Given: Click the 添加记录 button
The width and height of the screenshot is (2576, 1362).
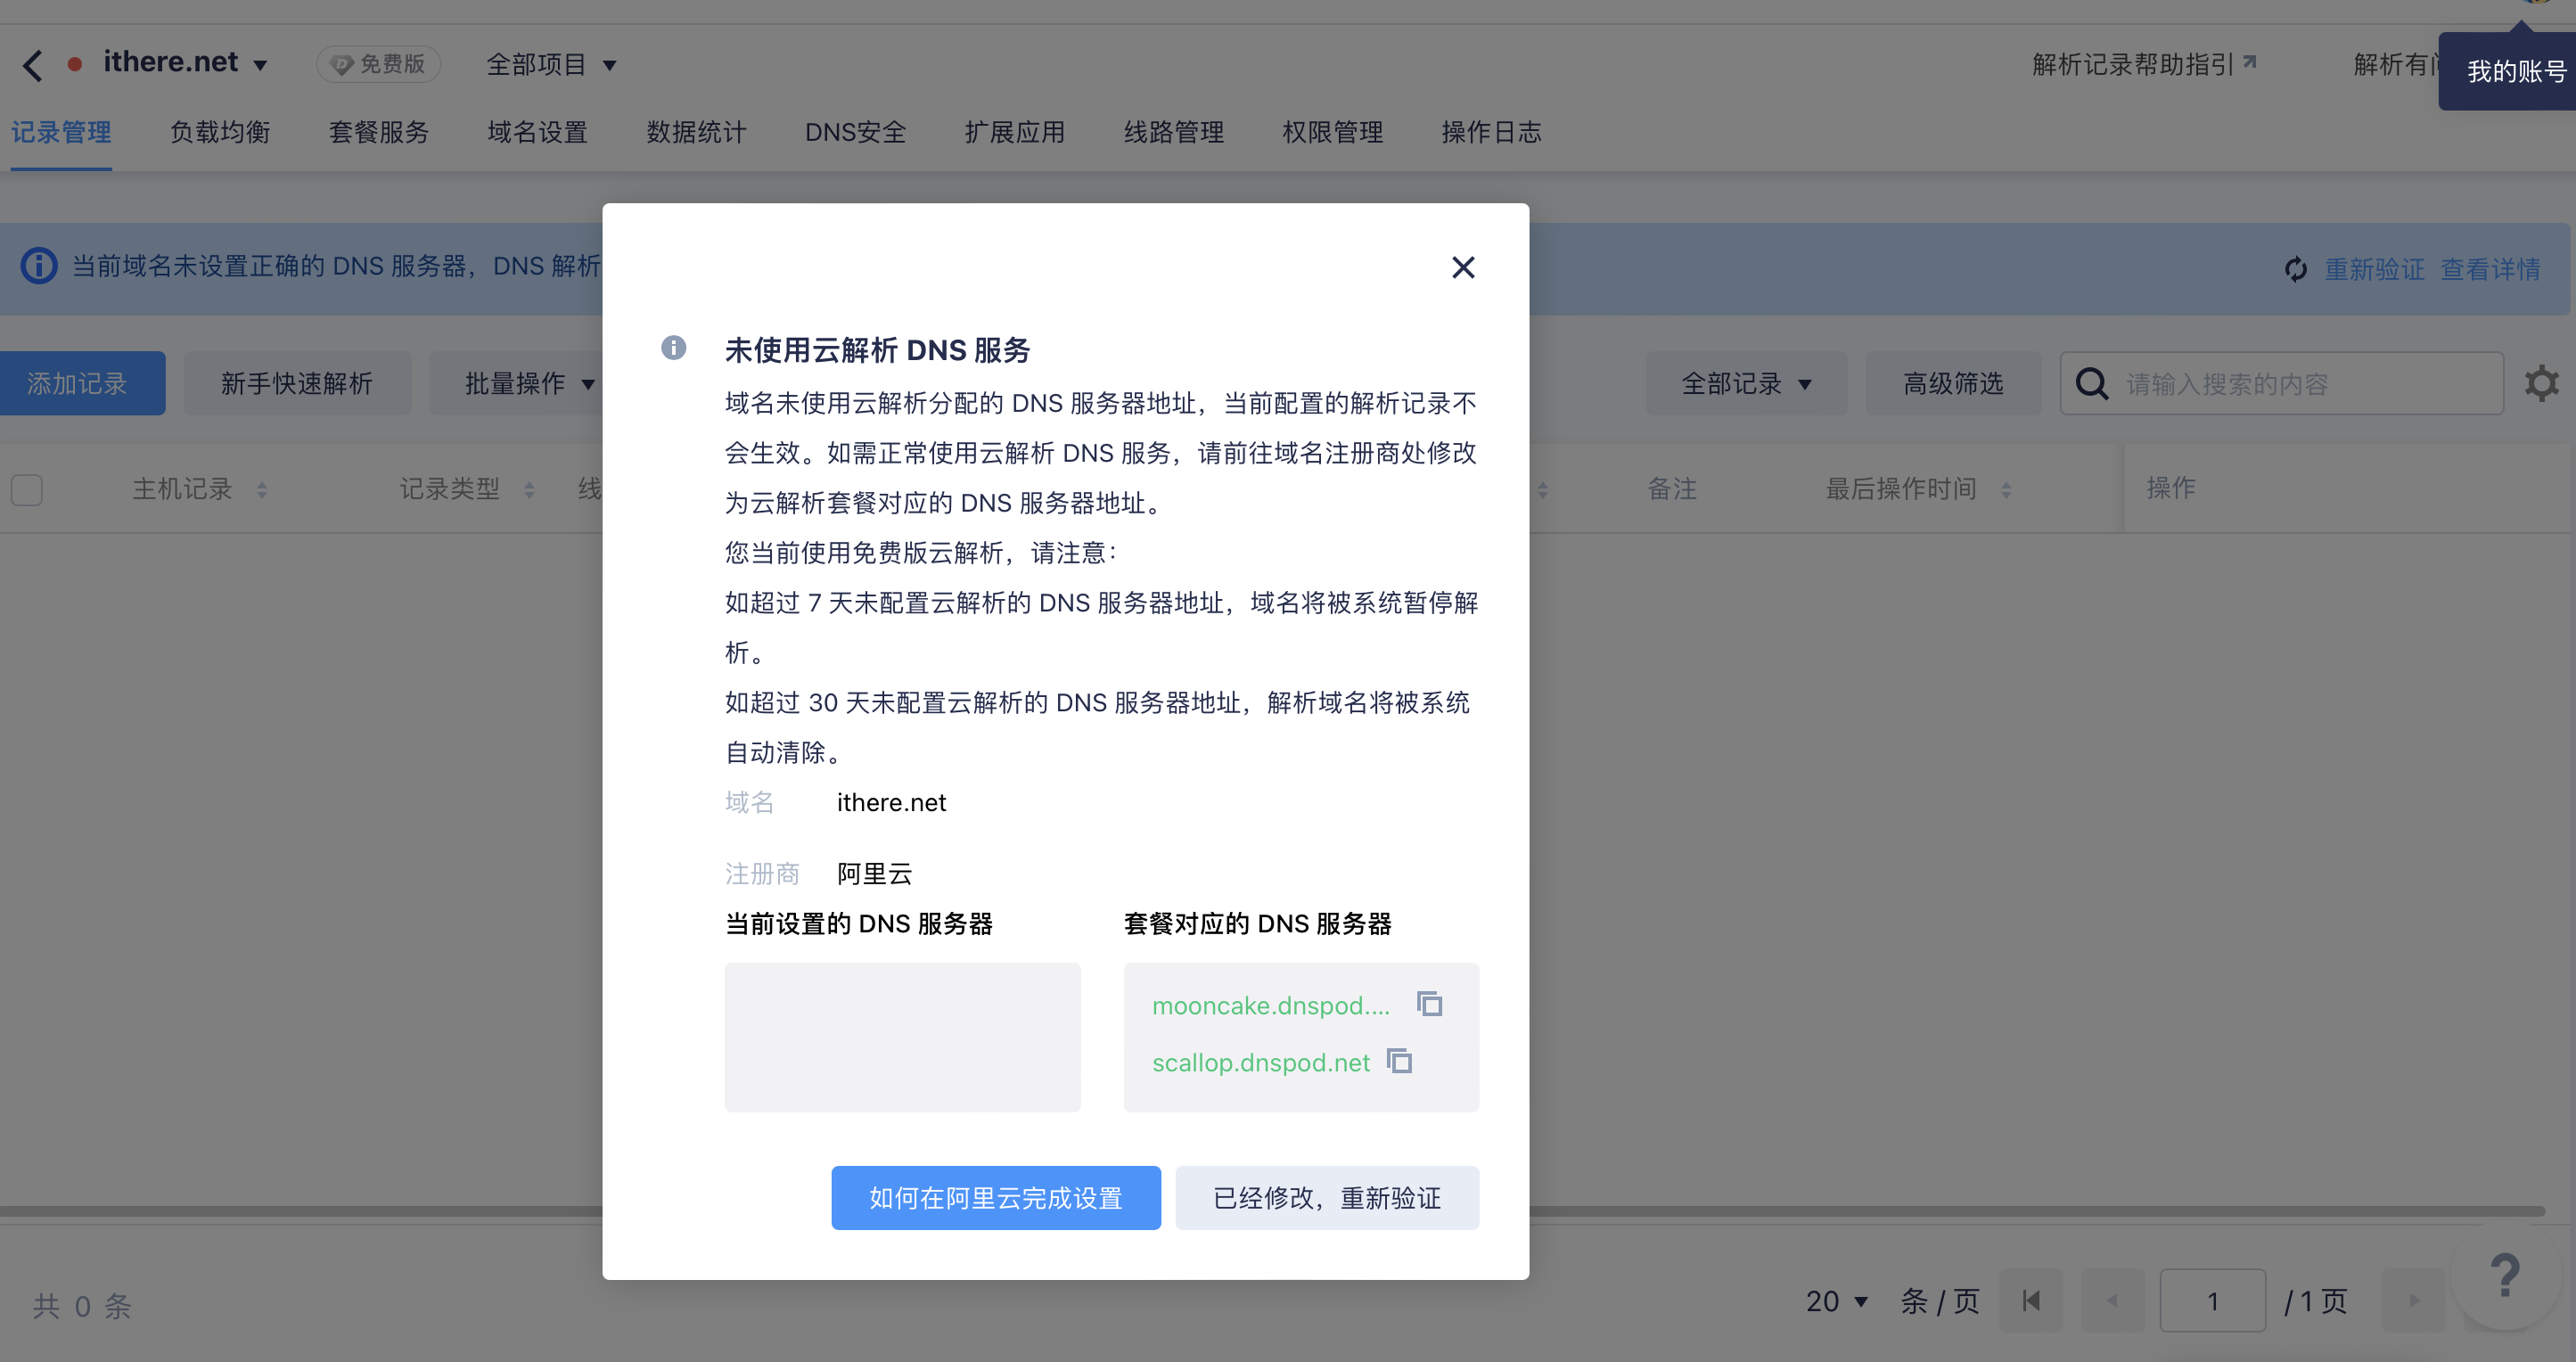Looking at the screenshot, I should (x=82, y=384).
